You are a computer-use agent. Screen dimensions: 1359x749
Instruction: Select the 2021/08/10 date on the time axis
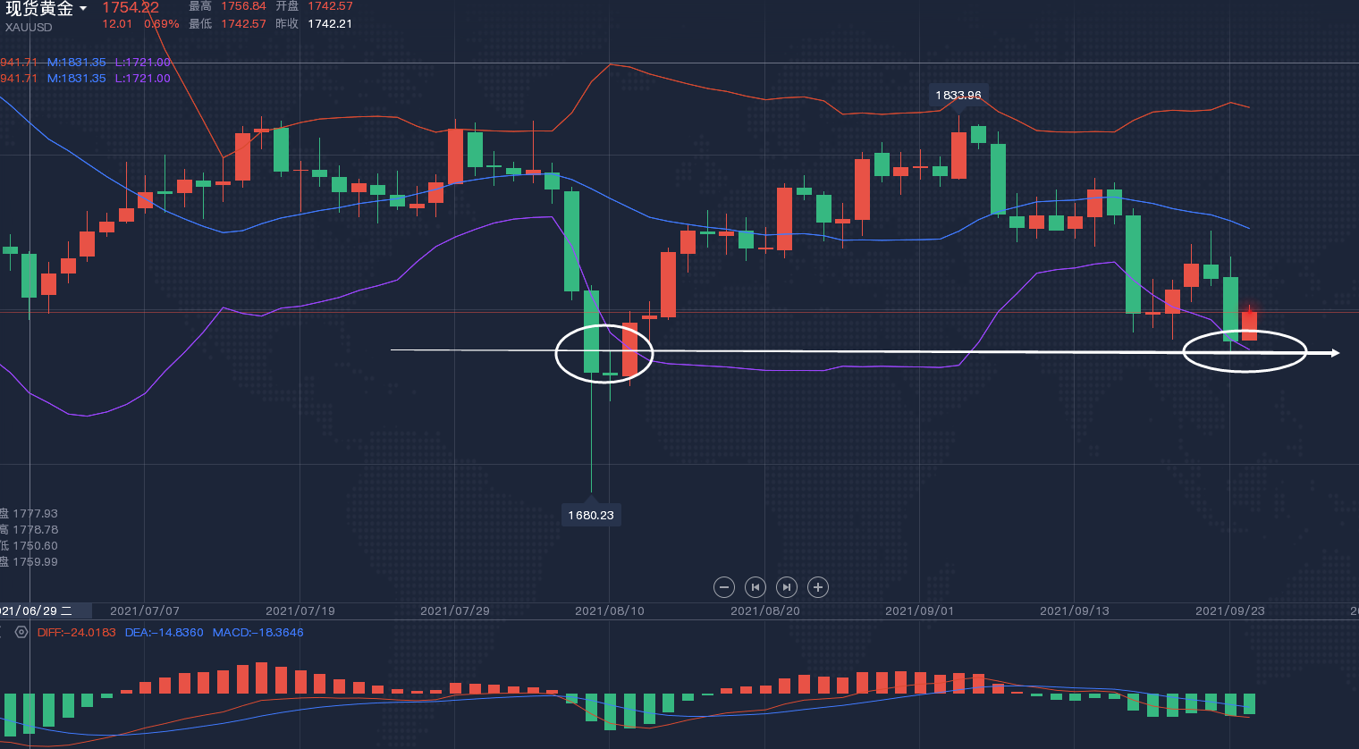pyautogui.click(x=610, y=611)
